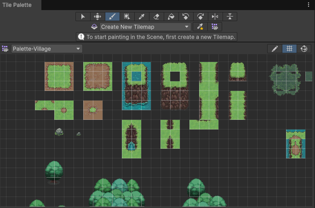Rotate tile counter-clockwise
Screen dimensions: 315x208
[x=186, y=17]
